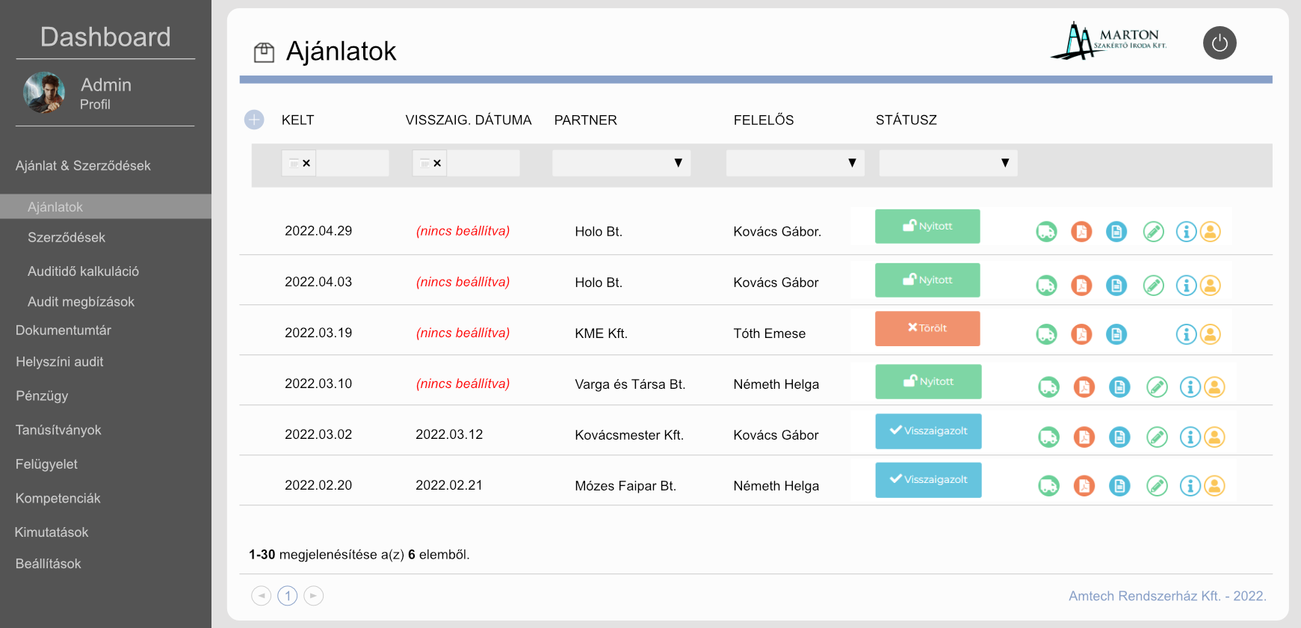Toggle Visszaigazolt status for Mózes Faipar Bt.
Viewport: 1301px width, 628px height.
coord(928,480)
